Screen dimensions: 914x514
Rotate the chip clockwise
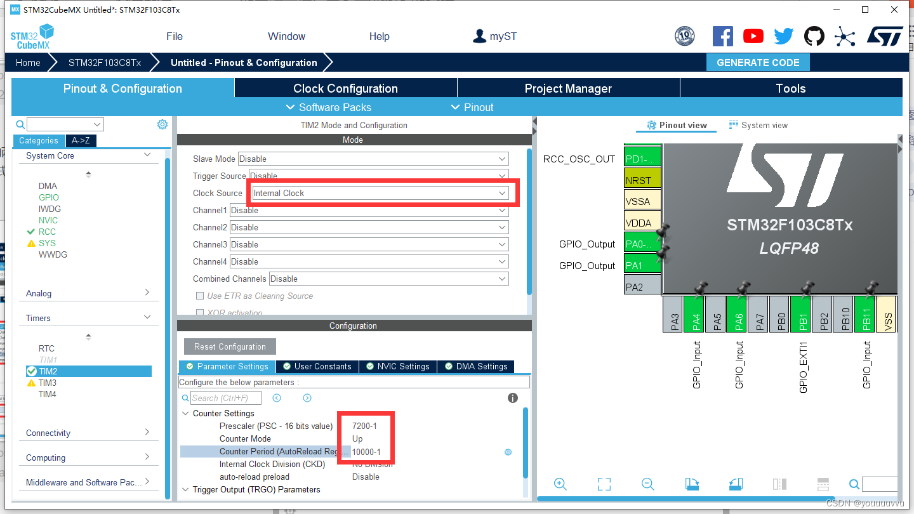pyautogui.click(x=692, y=484)
